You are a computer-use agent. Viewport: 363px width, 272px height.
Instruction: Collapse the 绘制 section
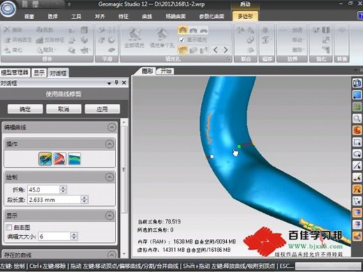coord(110,177)
